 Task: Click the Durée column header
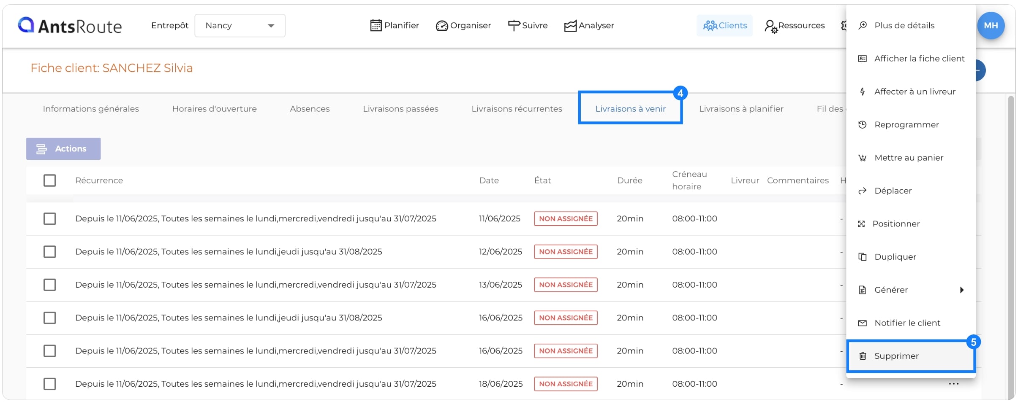(x=629, y=180)
